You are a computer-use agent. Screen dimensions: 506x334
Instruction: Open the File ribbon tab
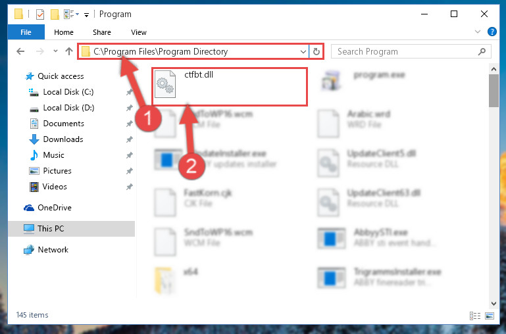26,32
